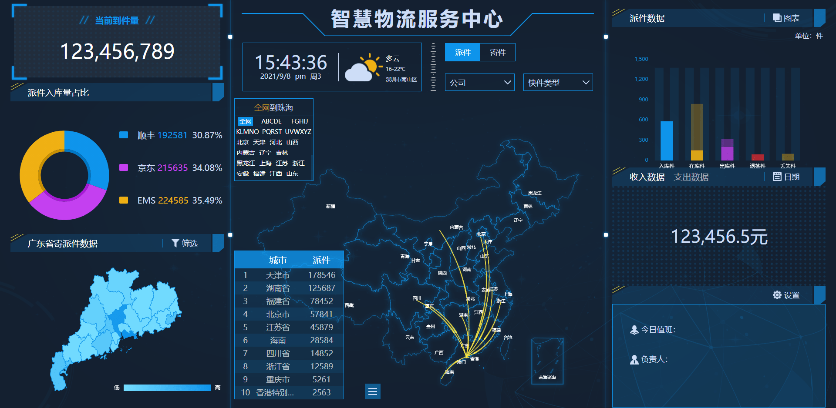Screen dimensions: 836x408
Task: Click the blue 入库件 bar
Action: [x=667, y=141]
